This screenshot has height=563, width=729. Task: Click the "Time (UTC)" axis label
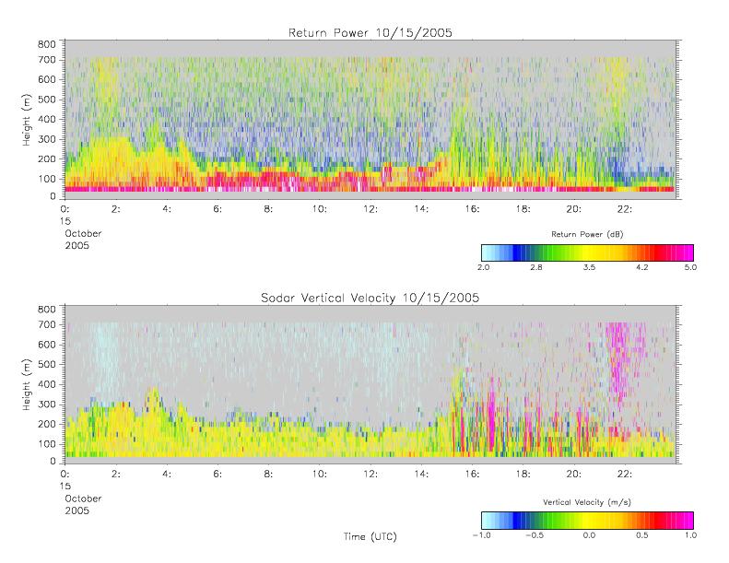370,537
